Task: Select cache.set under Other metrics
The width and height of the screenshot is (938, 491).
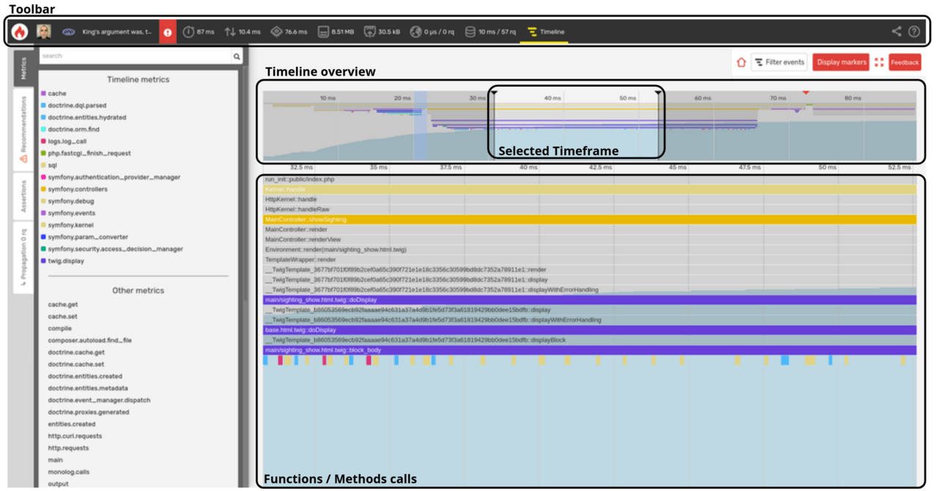Action: click(63, 317)
